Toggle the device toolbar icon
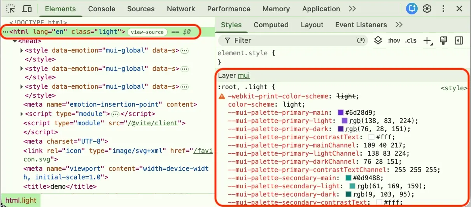Screen dimensions: 471x207 [27, 9]
